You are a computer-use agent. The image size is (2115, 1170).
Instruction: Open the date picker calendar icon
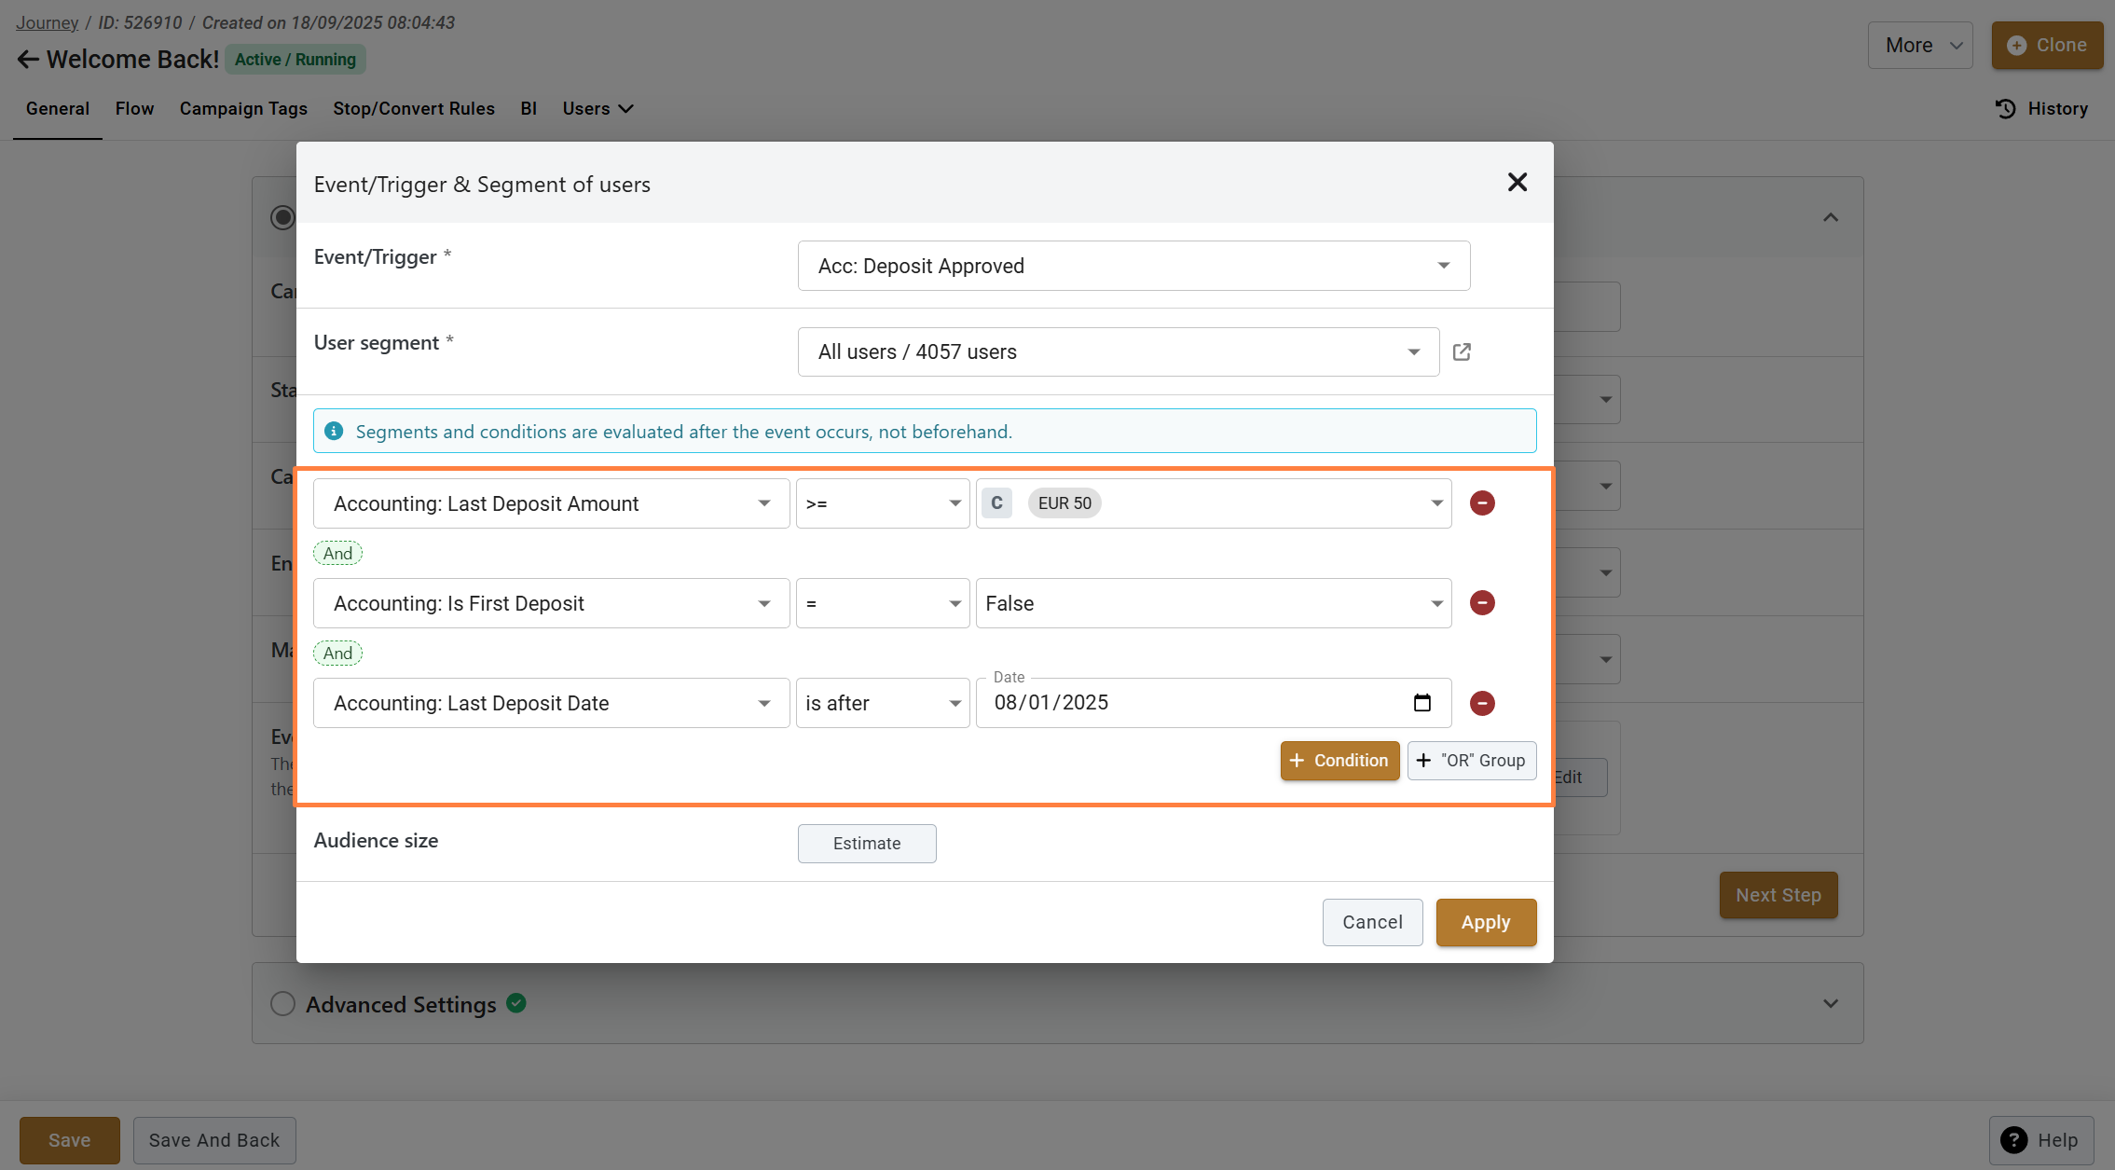pos(1421,703)
